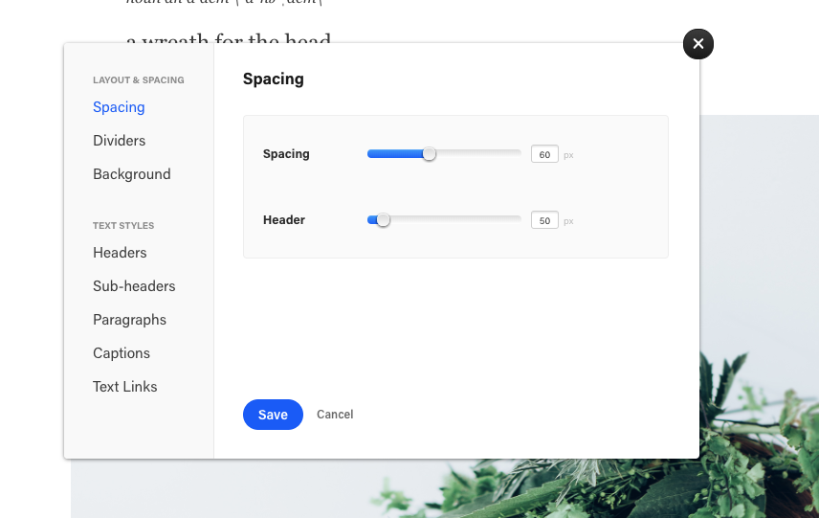Viewport: 819px width, 518px height.
Task: Click the Spacing slider handle
Action: (x=429, y=153)
